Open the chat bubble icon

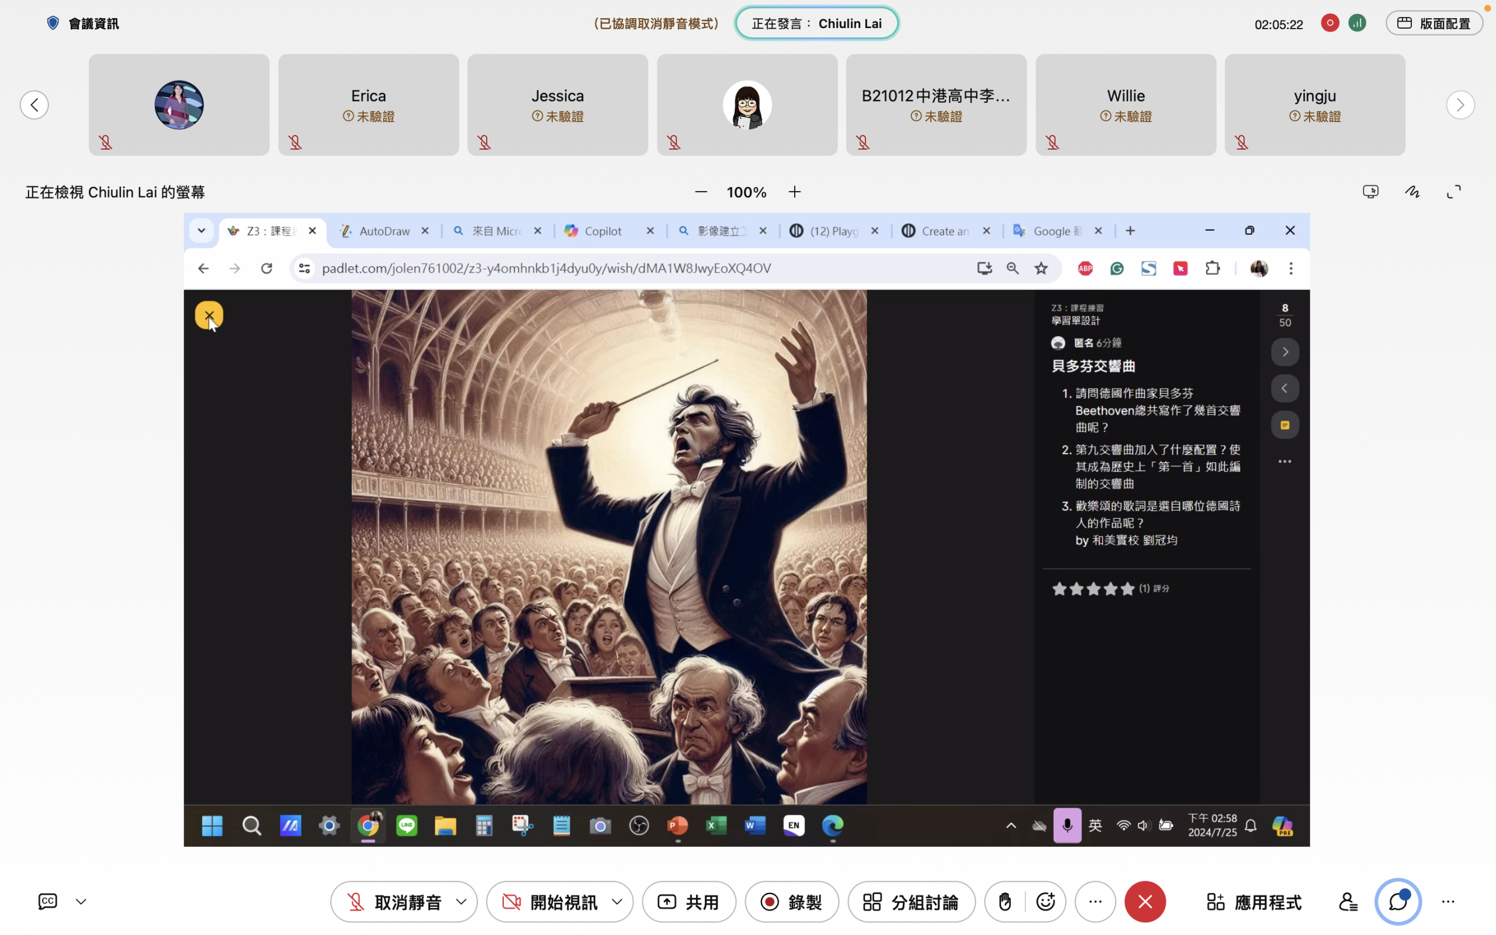tap(1398, 902)
